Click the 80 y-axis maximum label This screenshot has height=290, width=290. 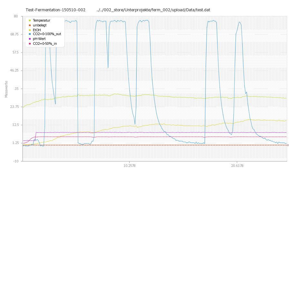tap(16, 16)
